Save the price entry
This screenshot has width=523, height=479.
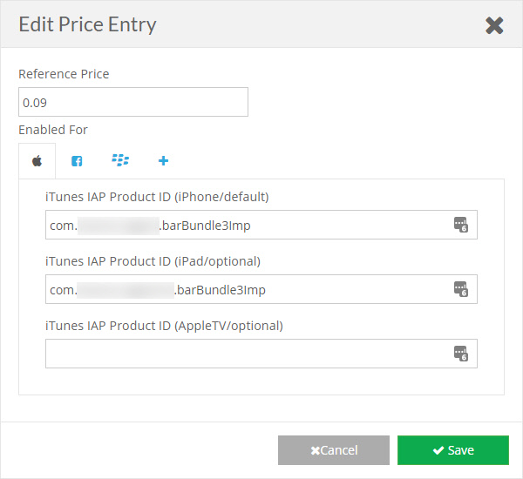[453, 450]
